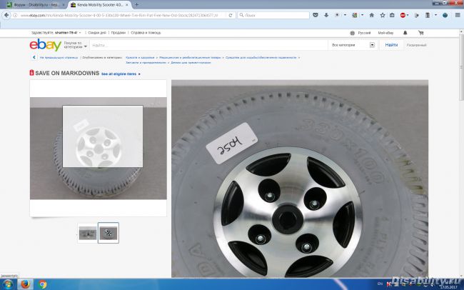The image size is (464, 290).
Task: Launch Chrome from the taskbar
Action: tap(43, 284)
